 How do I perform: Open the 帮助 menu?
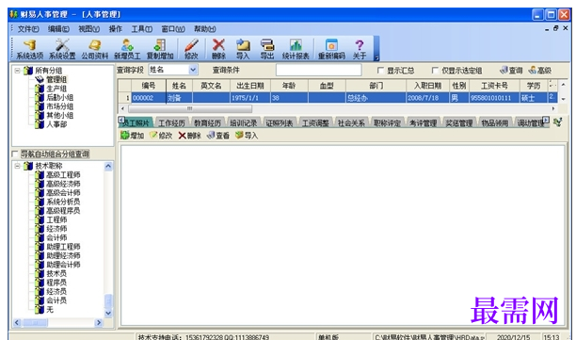click(x=205, y=28)
